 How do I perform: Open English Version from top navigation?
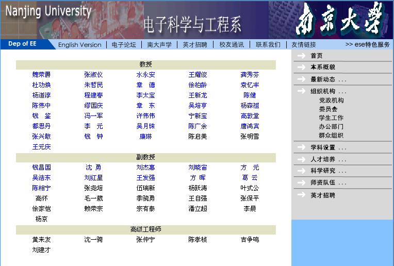pyautogui.click(x=79, y=45)
